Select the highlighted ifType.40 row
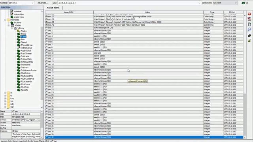The height and width of the screenshot is (142, 253). tap(144, 137)
